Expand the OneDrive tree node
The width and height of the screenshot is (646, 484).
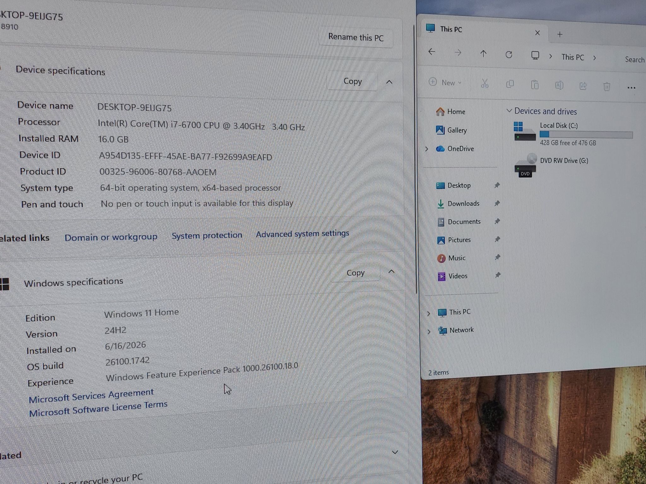(x=427, y=149)
